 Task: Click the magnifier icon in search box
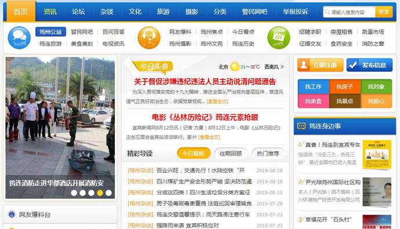327,12
